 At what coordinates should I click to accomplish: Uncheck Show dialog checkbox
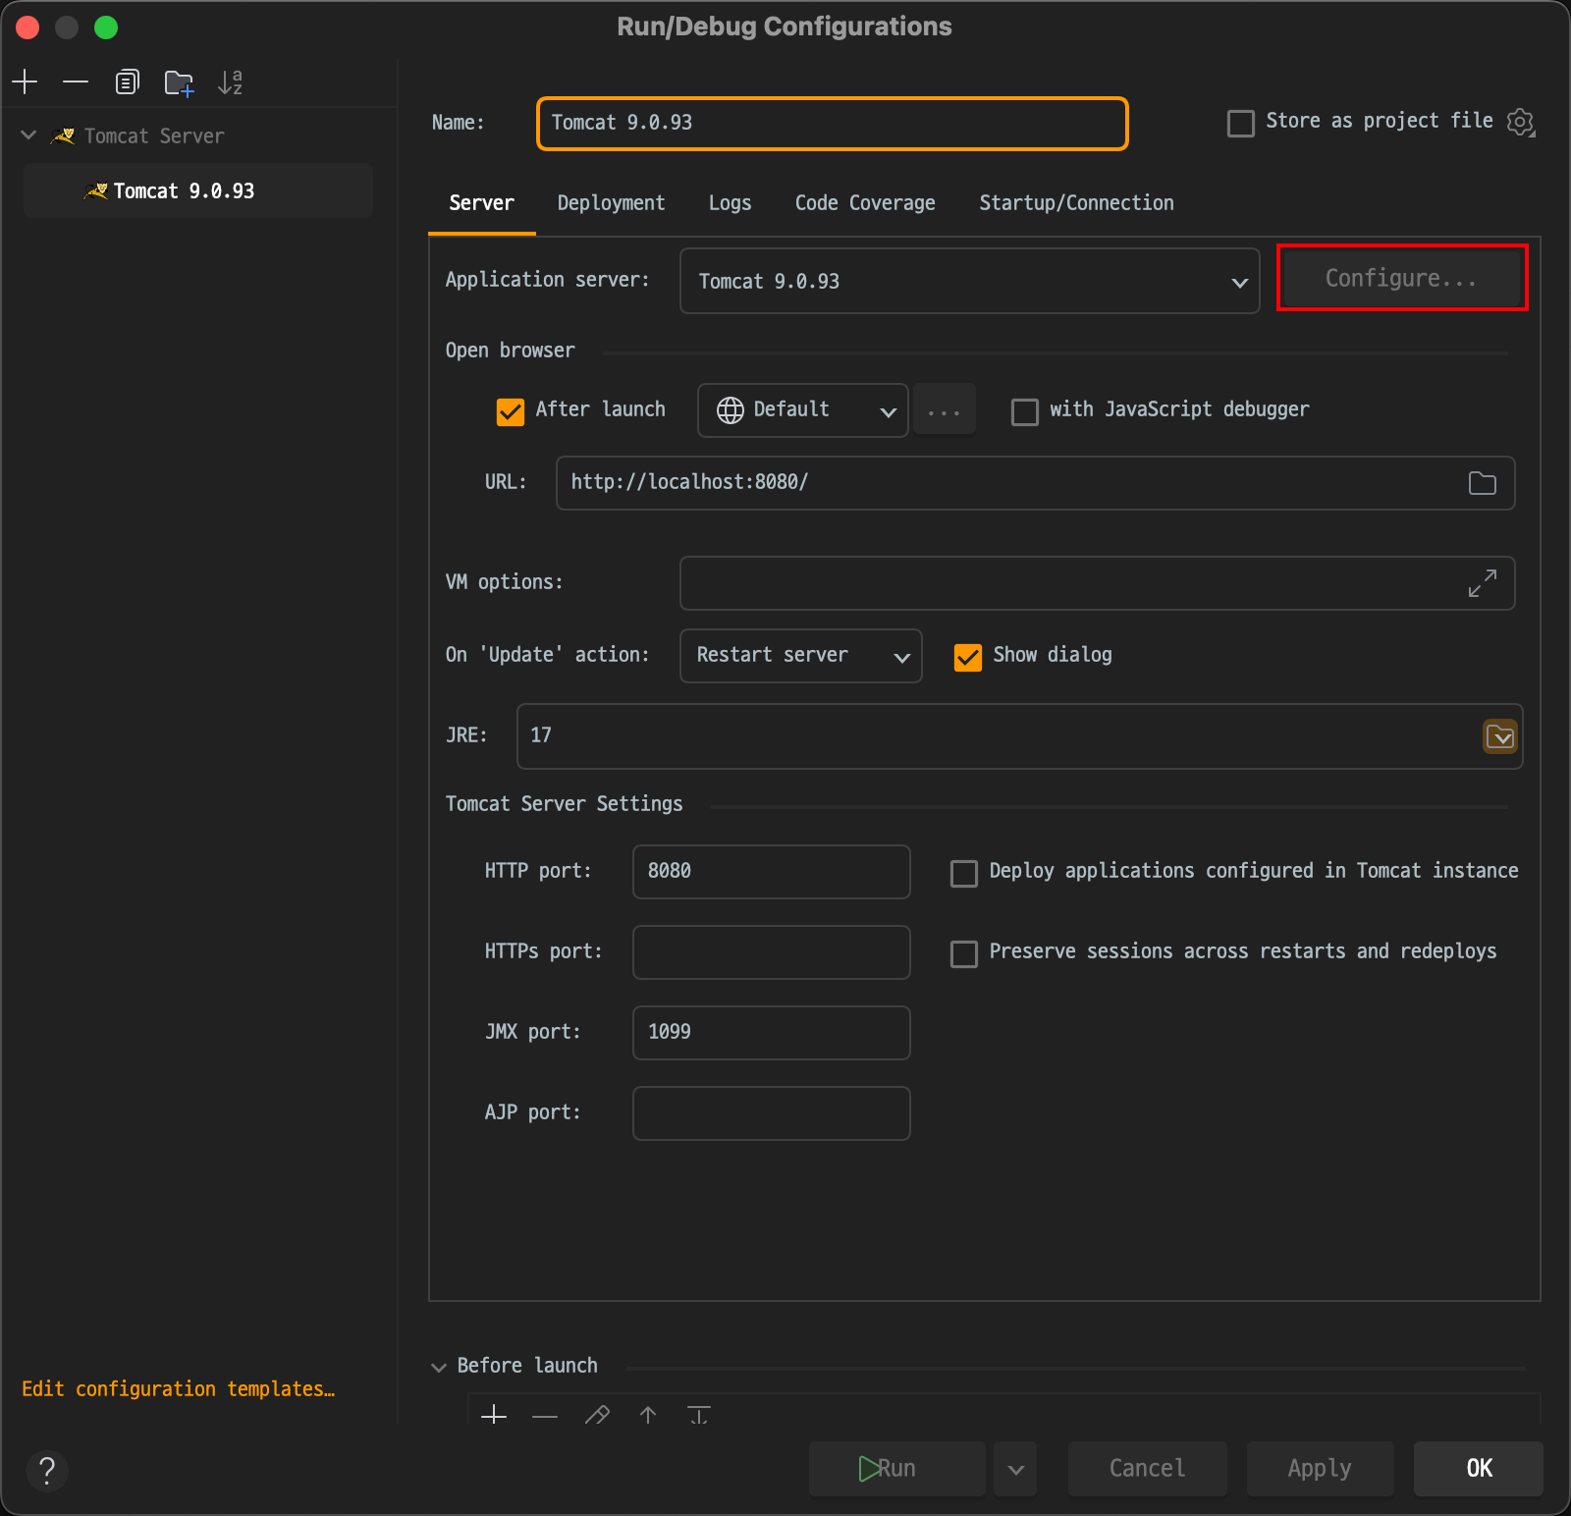coord(968,657)
